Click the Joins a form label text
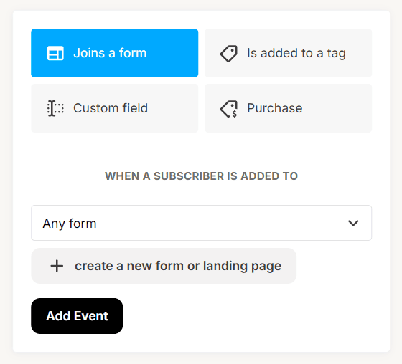 click(x=110, y=53)
